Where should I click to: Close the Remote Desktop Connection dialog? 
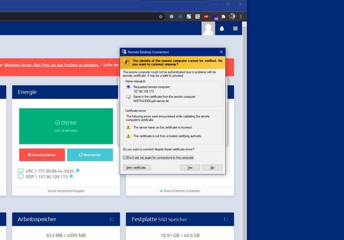(x=221, y=52)
